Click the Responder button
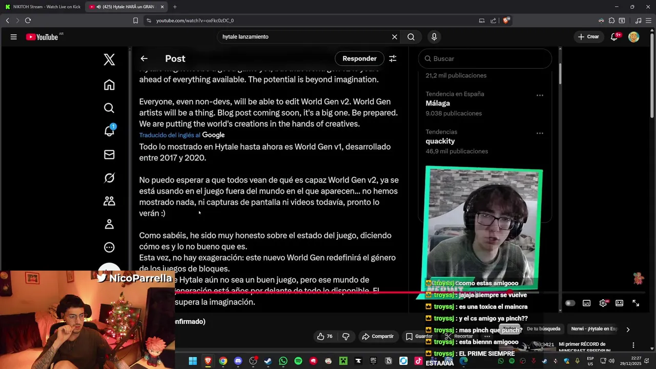656x369 pixels. (359, 58)
